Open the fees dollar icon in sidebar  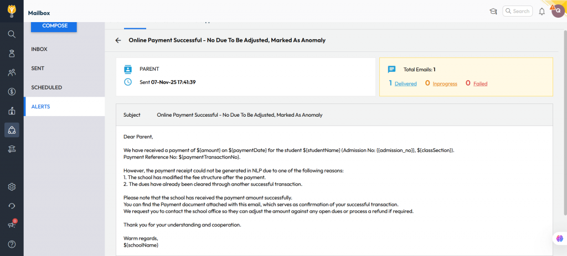click(x=12, y=91)
